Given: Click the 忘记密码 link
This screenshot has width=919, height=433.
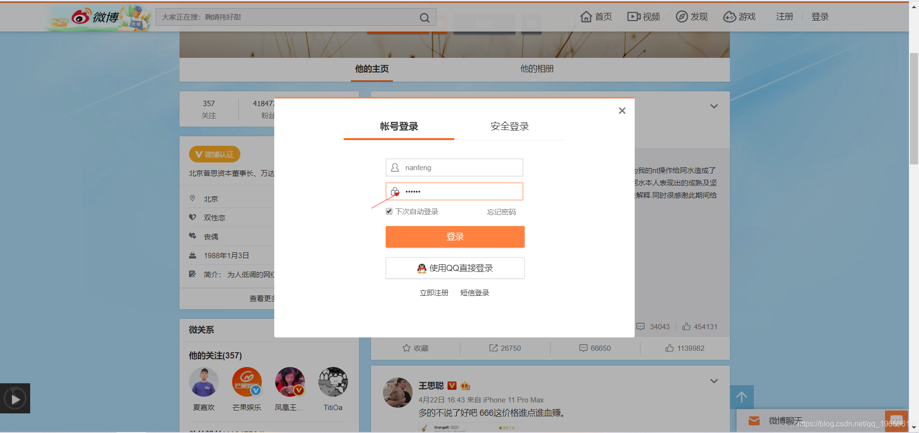Looking at the screenshot, I should click(502, 212).
